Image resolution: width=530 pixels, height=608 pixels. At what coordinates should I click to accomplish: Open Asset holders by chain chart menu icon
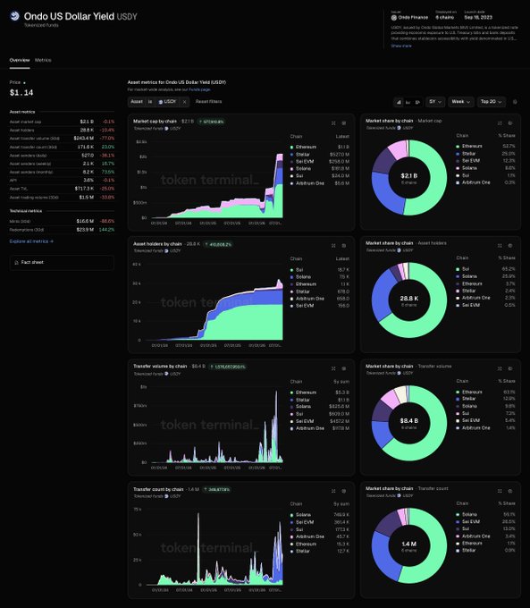pos(344,246)
